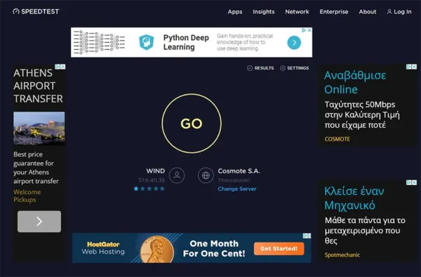Start the speed test with GO
The width and height of the screenshot is (421, 277).
[192, 123]
